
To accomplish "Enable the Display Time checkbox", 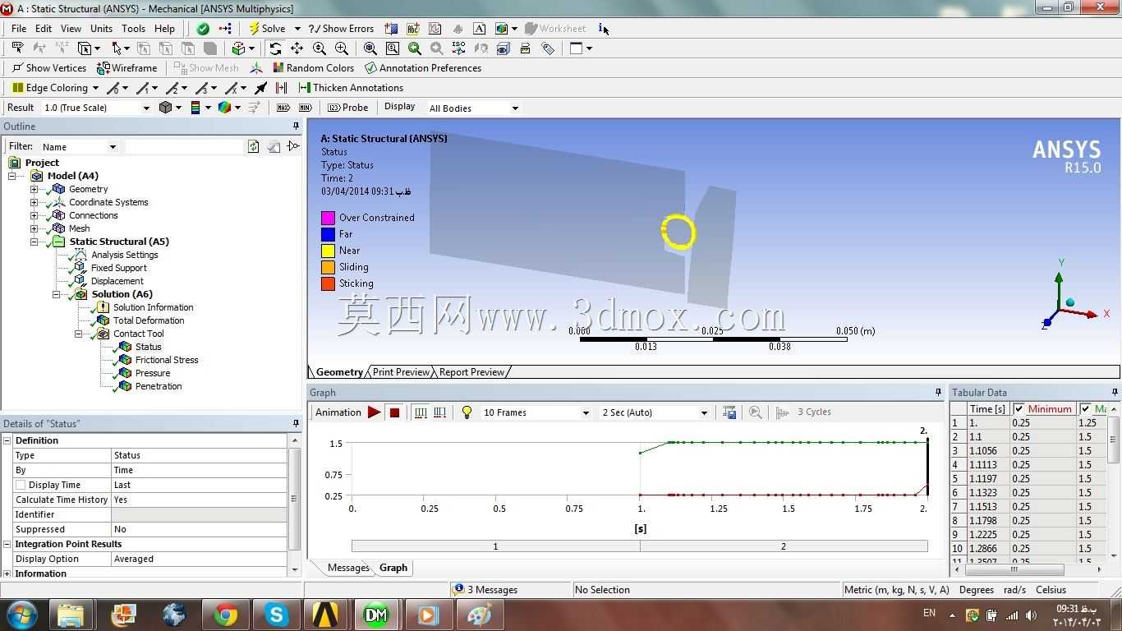I will click(21, 485).
